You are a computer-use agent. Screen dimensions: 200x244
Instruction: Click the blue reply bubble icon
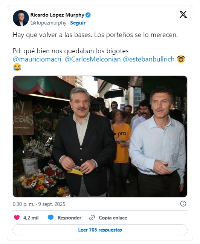click(x=51, y=218)
